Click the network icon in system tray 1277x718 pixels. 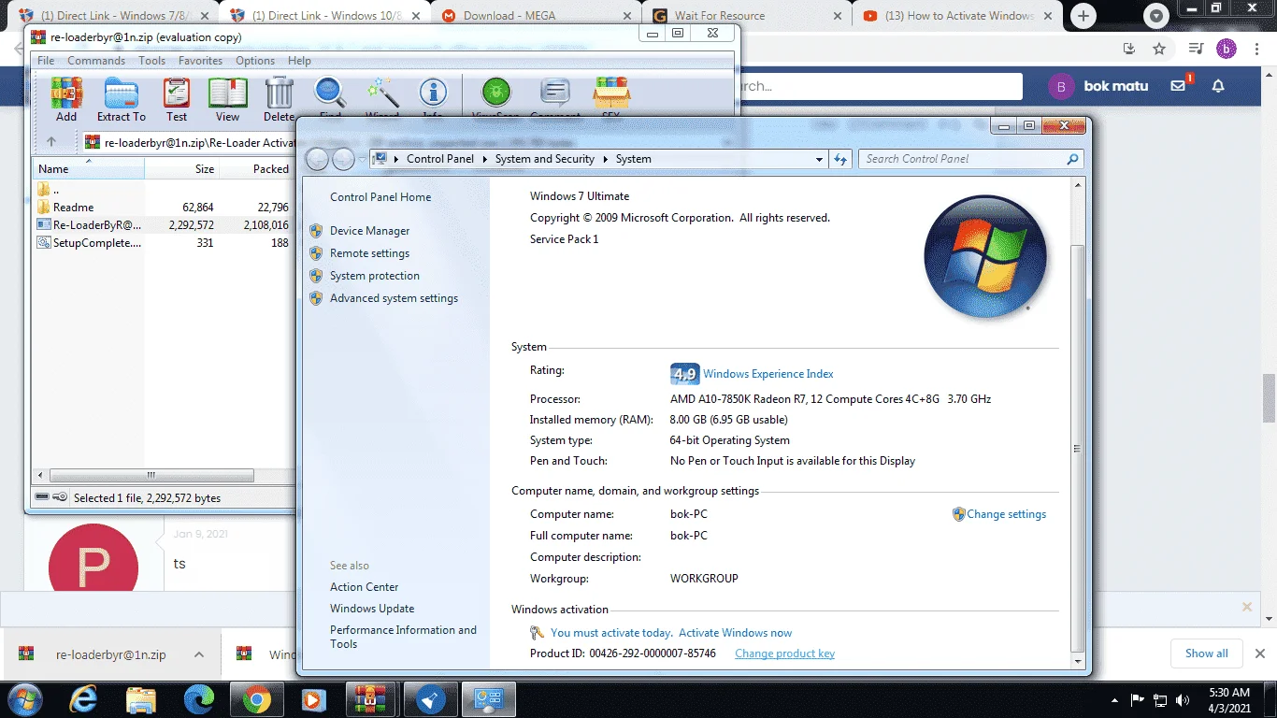pos(1160,700)
